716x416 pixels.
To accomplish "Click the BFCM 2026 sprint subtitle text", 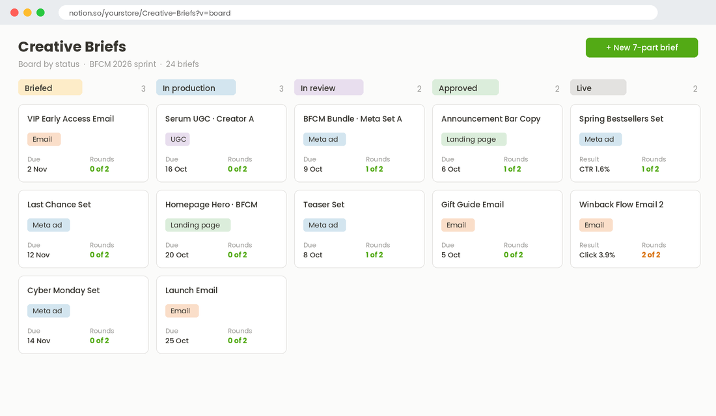I will tap(122, 64).
